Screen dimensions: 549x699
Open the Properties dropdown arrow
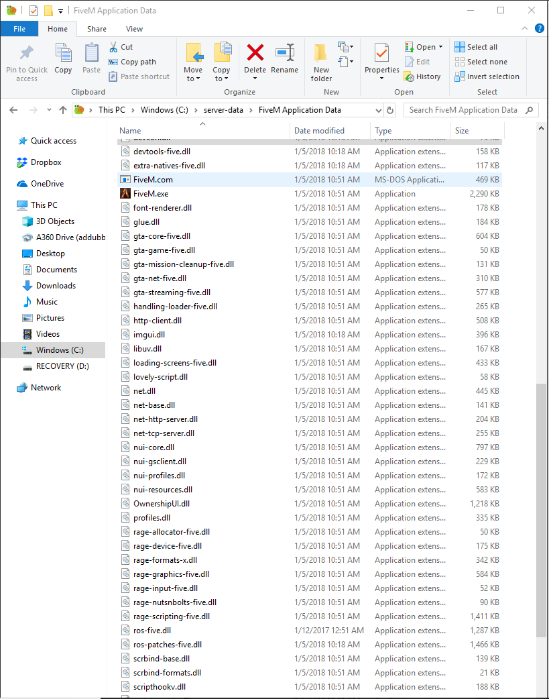(x=381, y=79)
